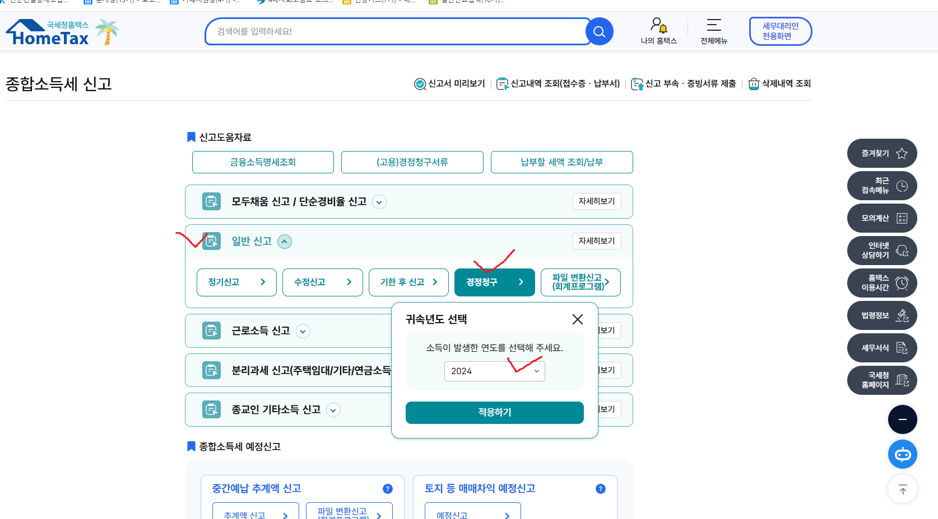Screen dimensions: 938x519
Task: Click the search magnifier button
Action: coord(599,32)
